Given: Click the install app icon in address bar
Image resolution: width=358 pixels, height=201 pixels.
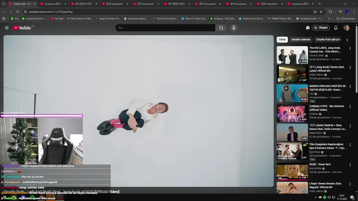Looking at the screenshot, I should 315,12.
